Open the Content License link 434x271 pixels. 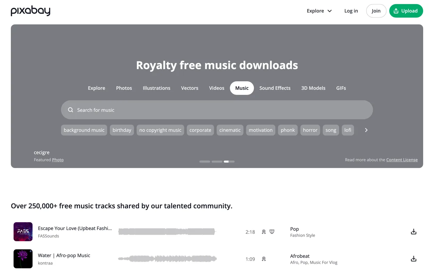click(402, 160)
